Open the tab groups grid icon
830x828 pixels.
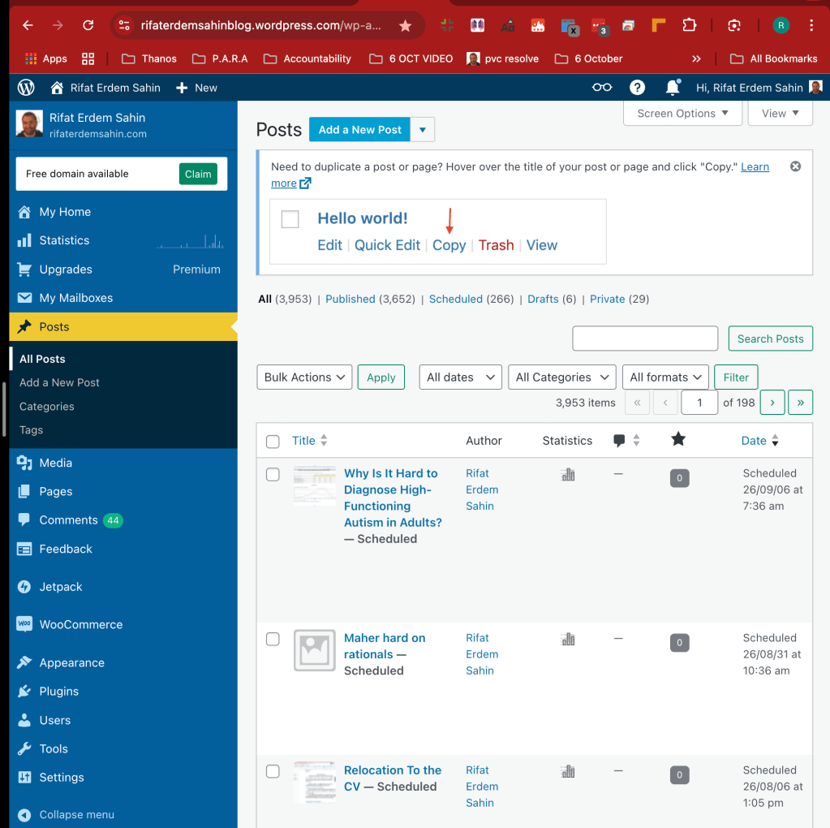point(88,58)
